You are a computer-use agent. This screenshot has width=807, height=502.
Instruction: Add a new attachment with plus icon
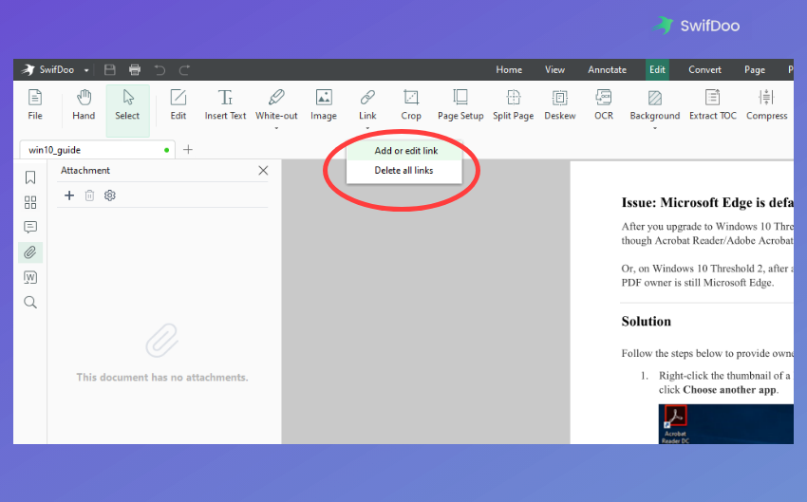coord(69,195)
